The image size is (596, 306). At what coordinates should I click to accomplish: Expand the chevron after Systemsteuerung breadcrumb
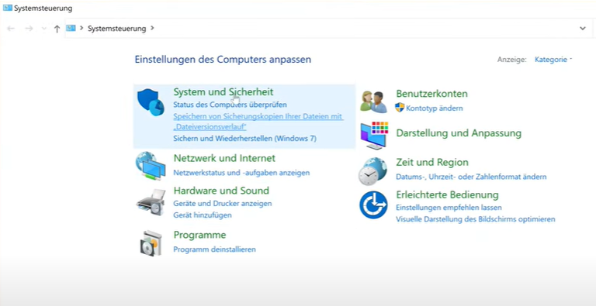coord(152,28)
